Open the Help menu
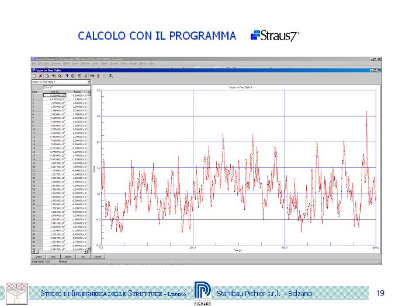Image resolution: width=409 pixels, height=306 pixels. pyautogui.click(x=152, y=64)
